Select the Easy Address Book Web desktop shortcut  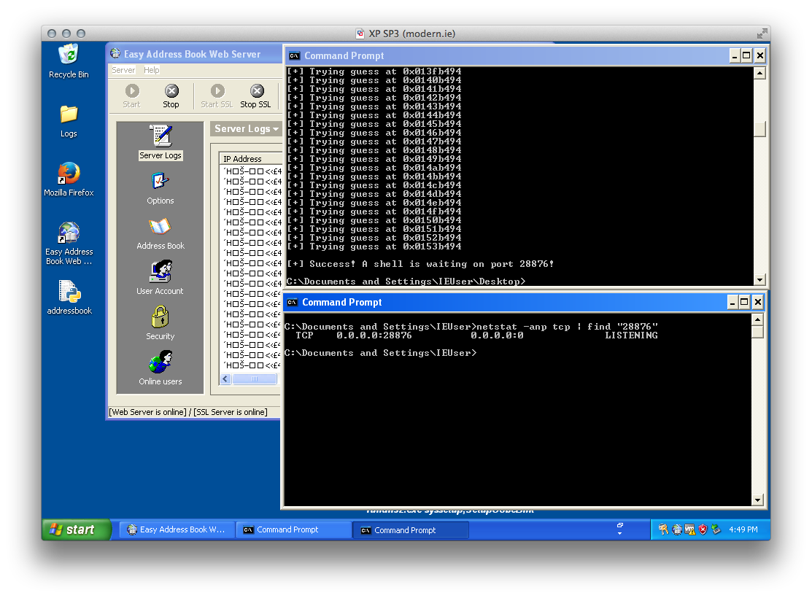(x=69, y=244)
